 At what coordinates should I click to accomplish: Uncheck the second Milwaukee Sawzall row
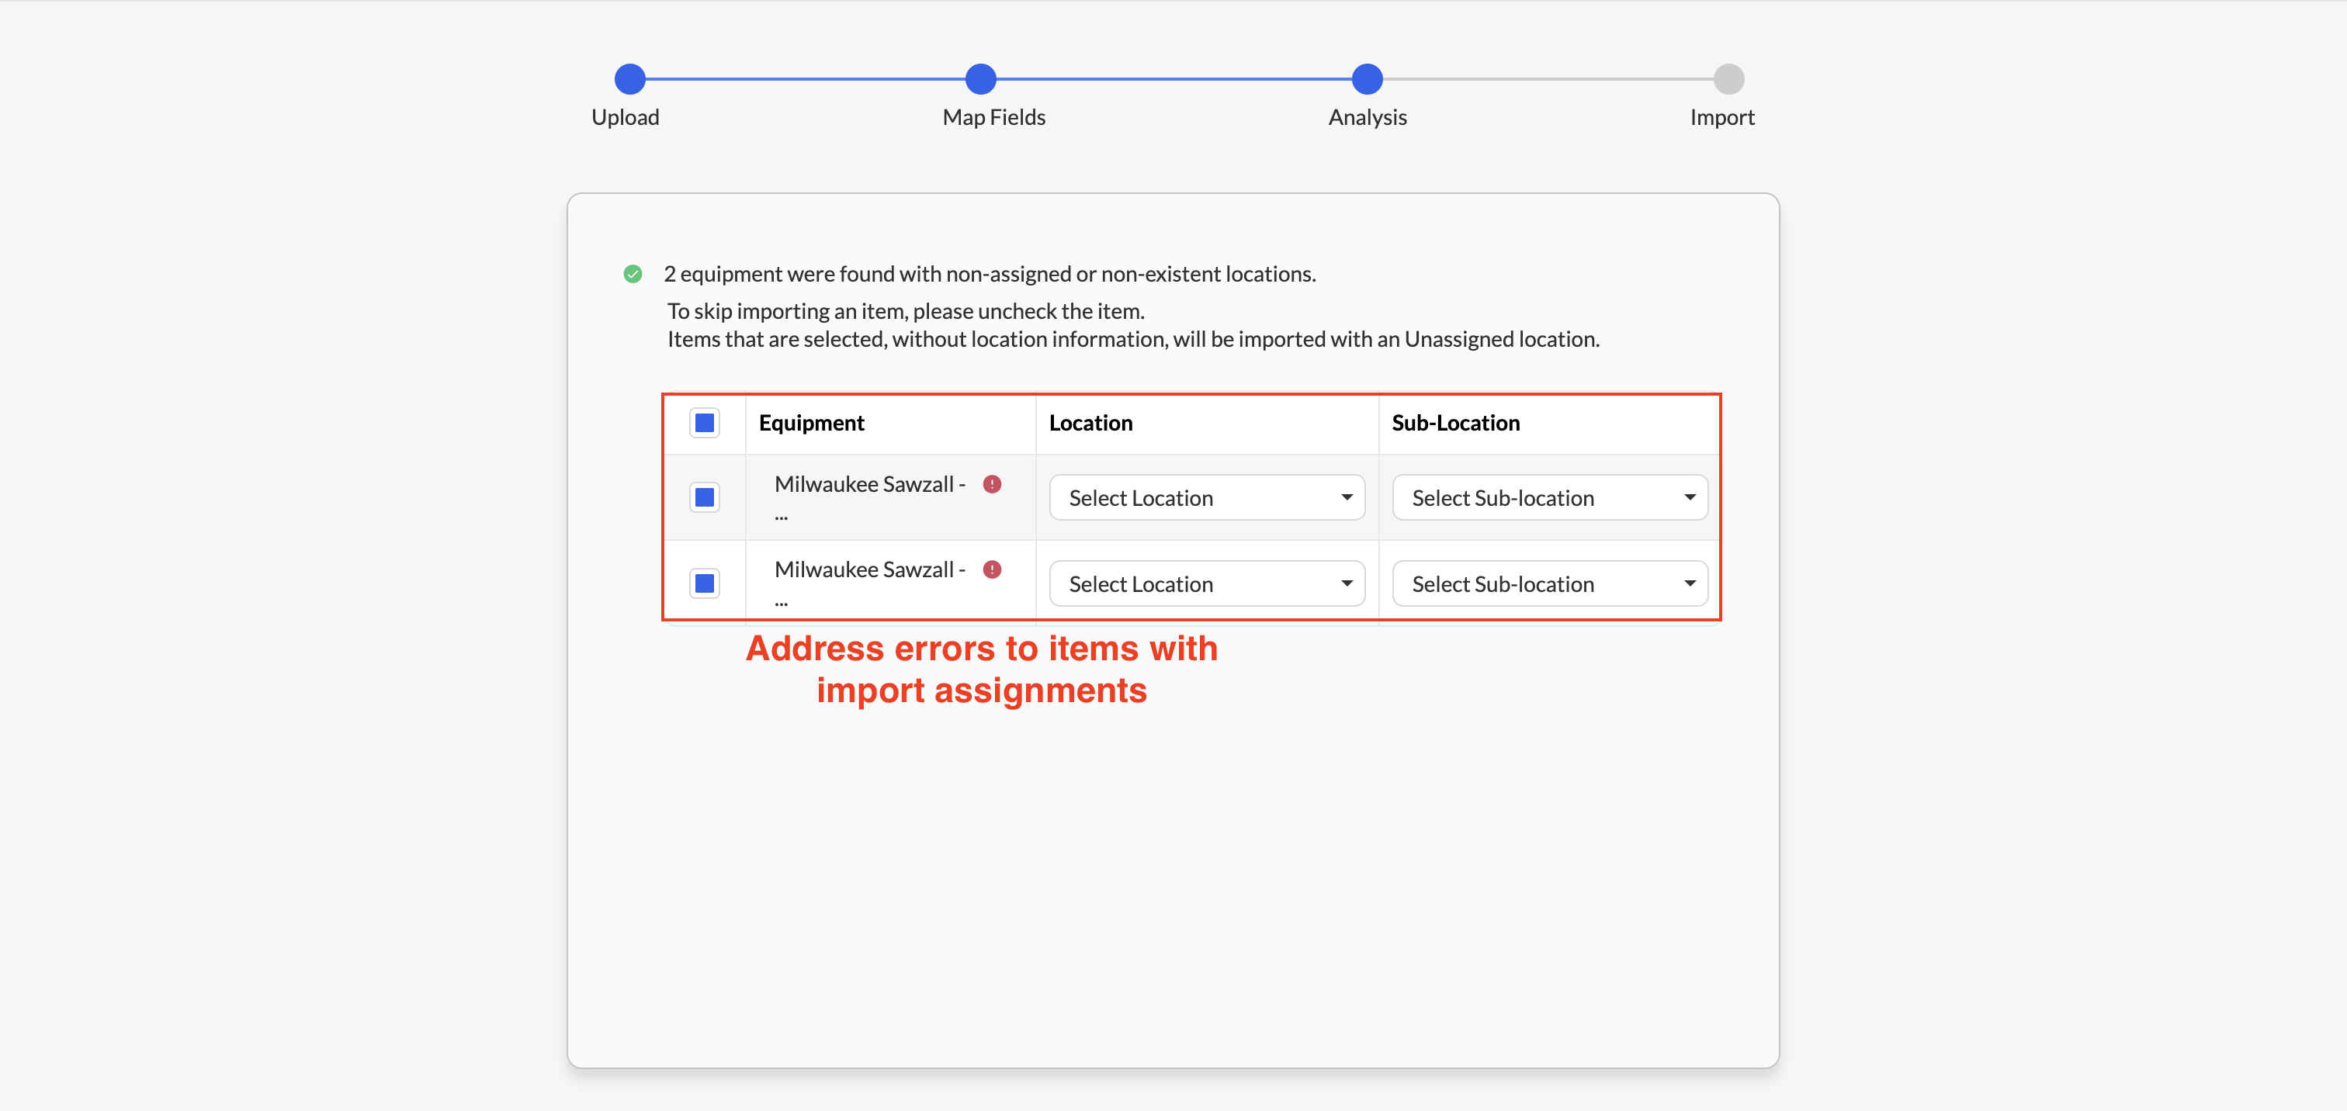coord(704,583)
